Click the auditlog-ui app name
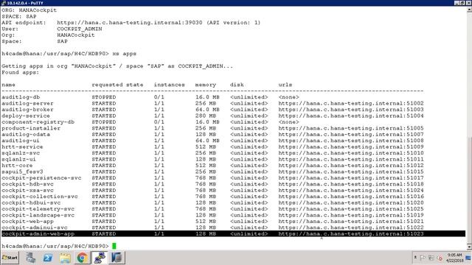472x265 pixels. click(21, 141)
